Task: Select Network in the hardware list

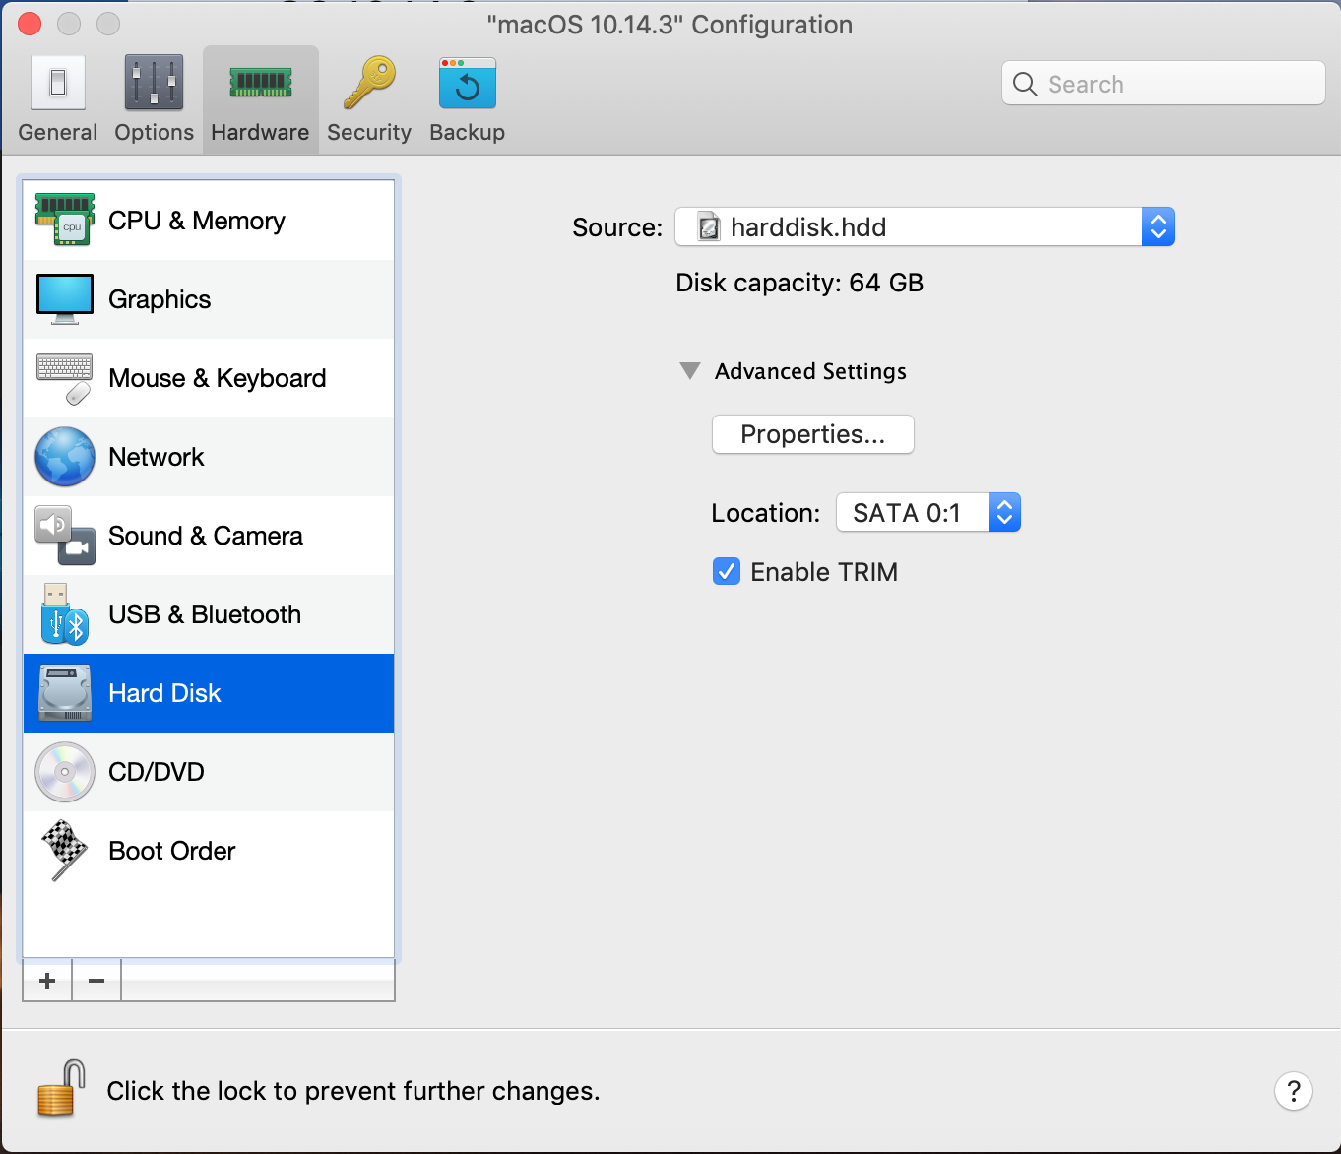Action: (209, 457)
